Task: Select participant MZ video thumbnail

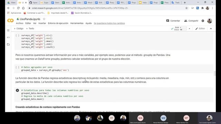Action: click(x=163, y=118)
